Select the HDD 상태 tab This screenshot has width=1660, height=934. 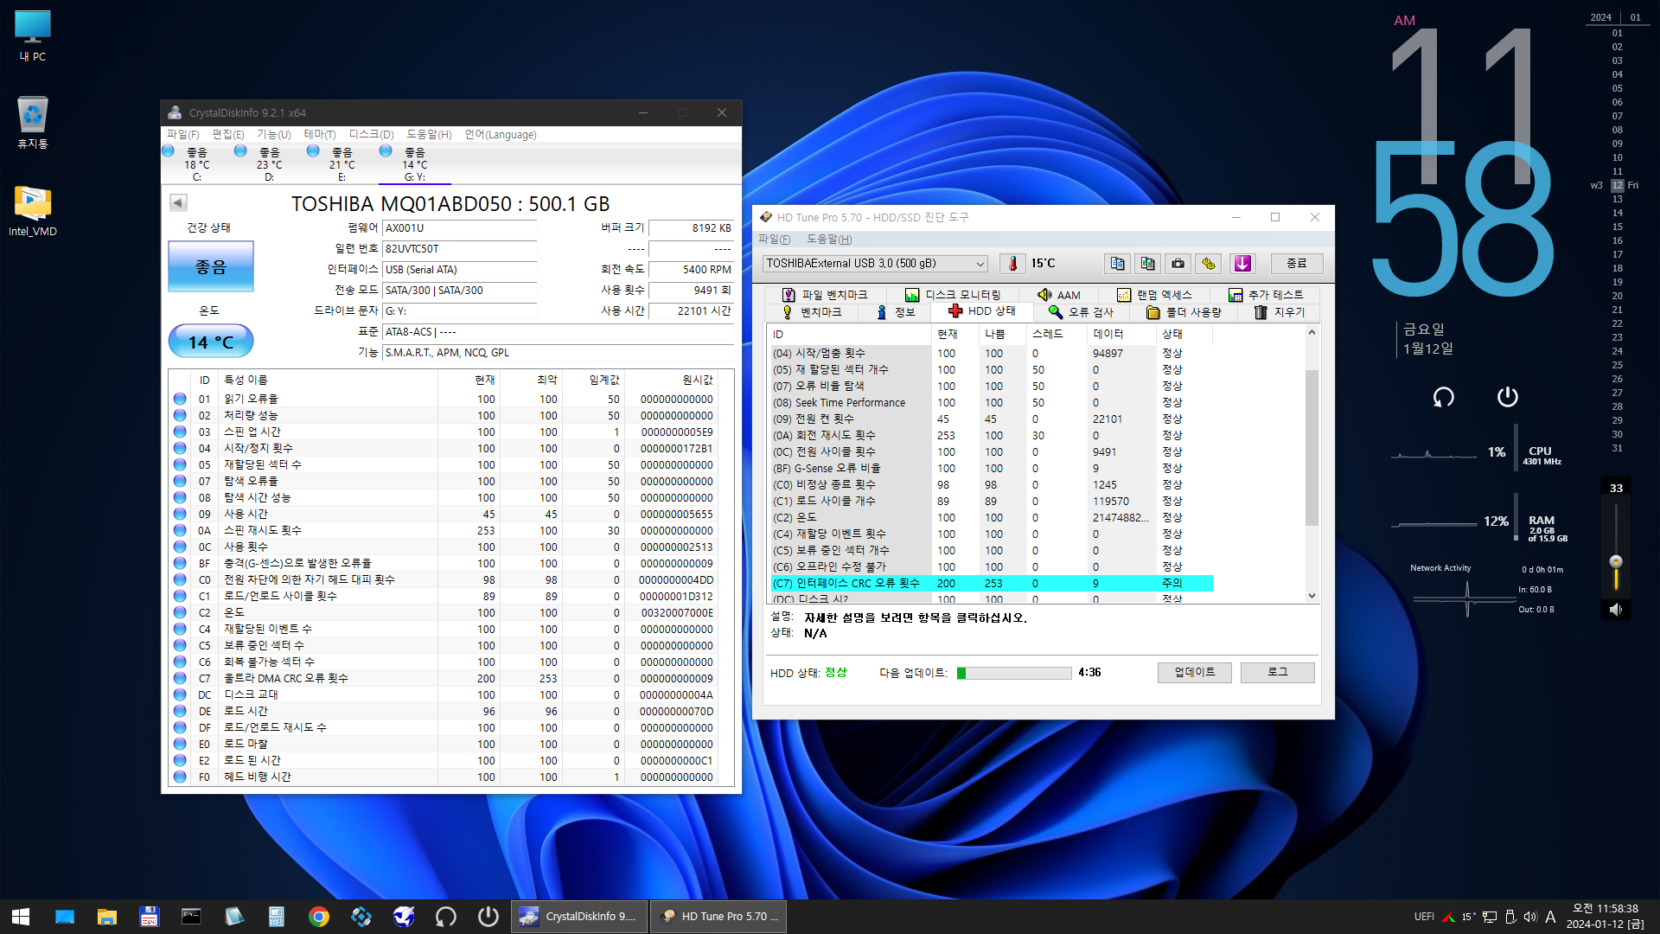[x=982, y=311]
